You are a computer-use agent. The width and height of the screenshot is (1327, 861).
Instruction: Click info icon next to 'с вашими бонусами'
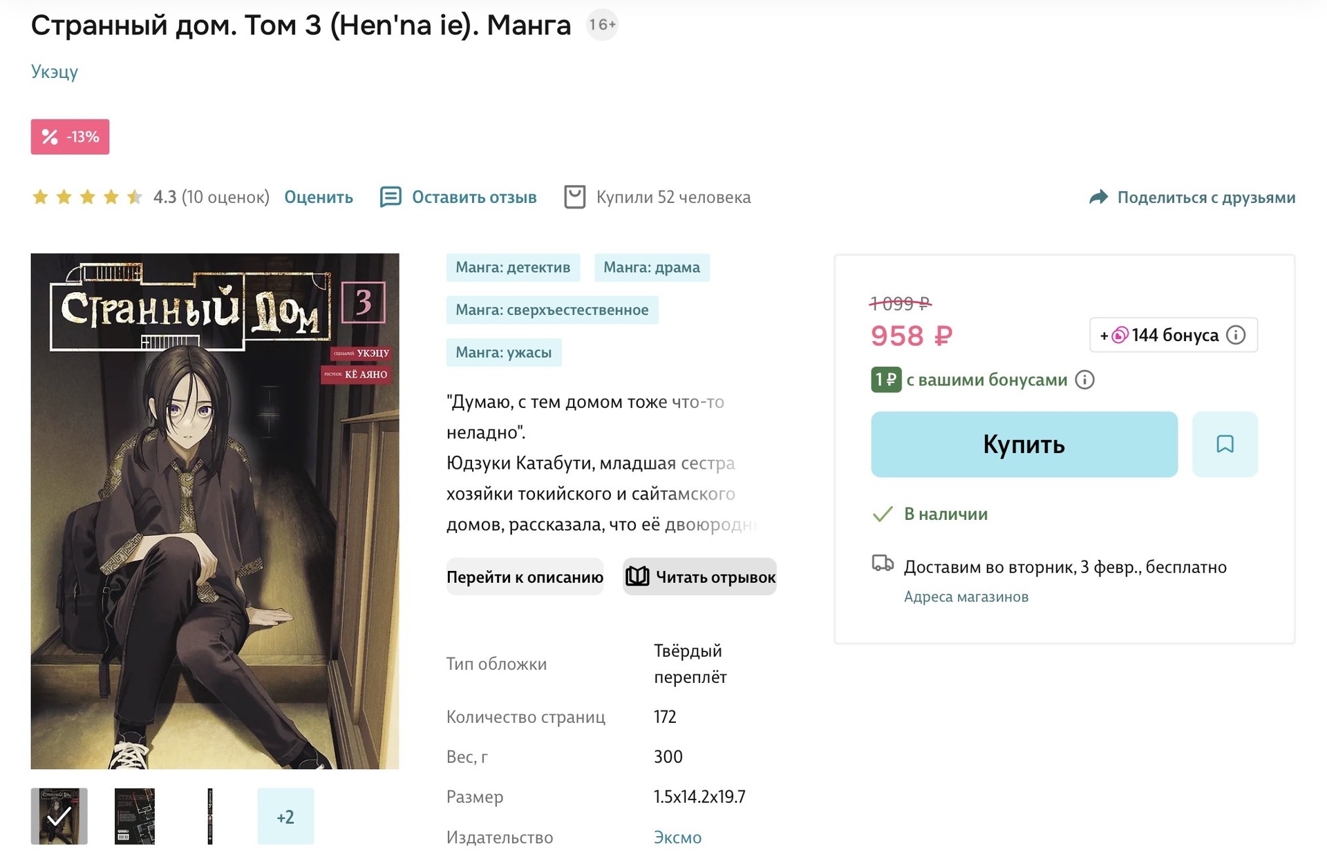coord(1084,380)
